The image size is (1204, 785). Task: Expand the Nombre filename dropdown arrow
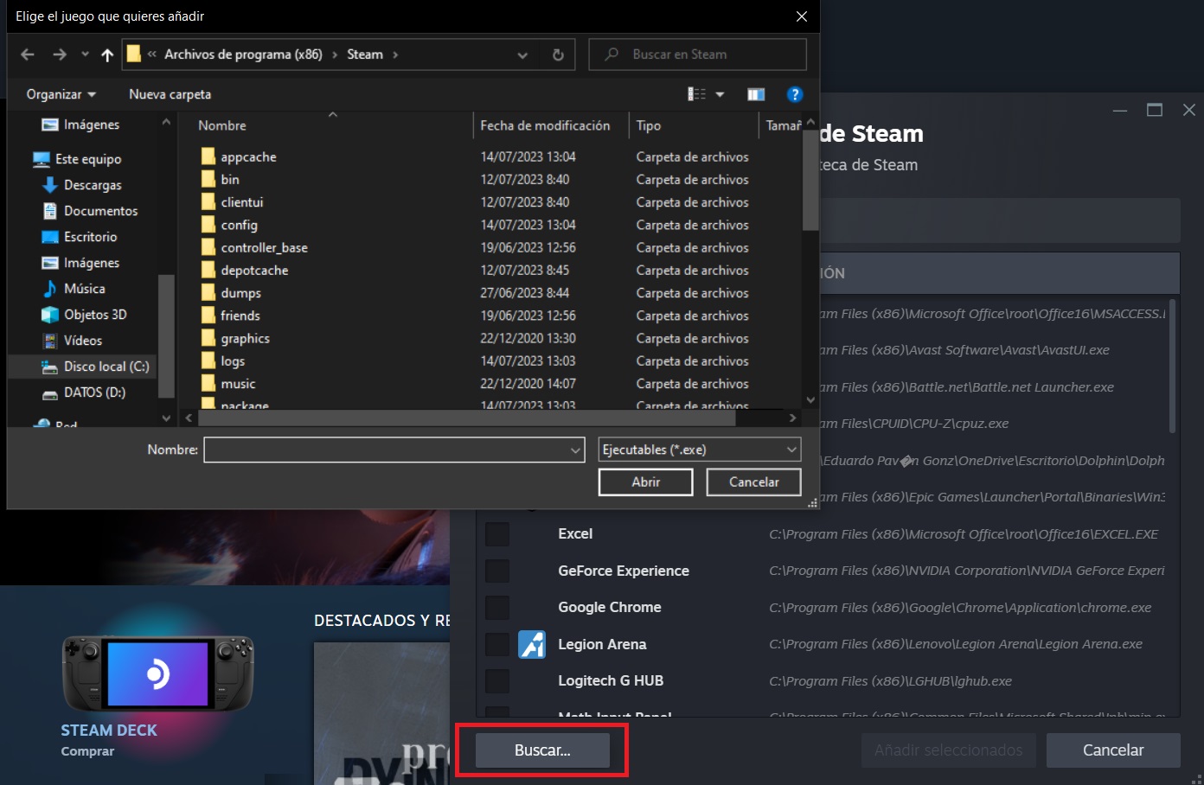pyautogui.click(x=576, y=450)
